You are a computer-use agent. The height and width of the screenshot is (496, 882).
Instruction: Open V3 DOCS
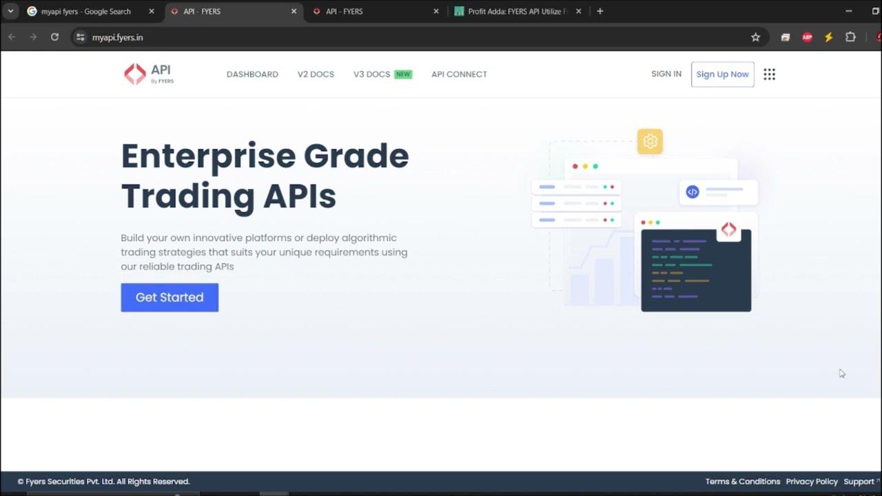(x=382, y=74)
